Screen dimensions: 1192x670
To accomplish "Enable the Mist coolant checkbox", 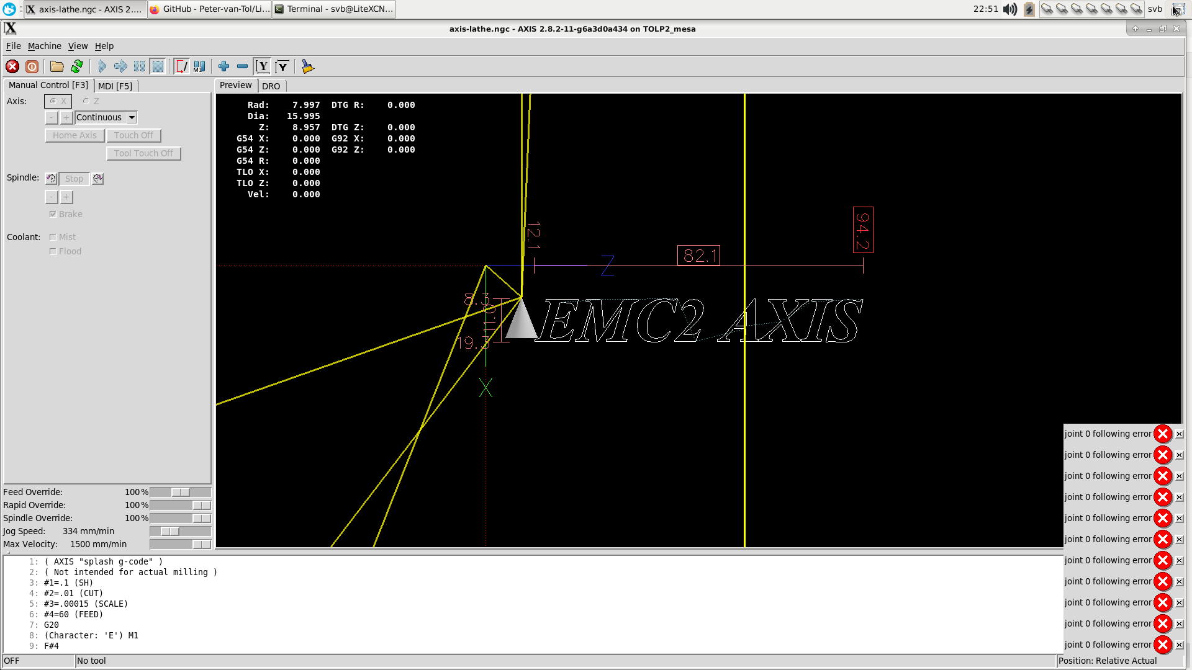I will (x=63, y=237).
